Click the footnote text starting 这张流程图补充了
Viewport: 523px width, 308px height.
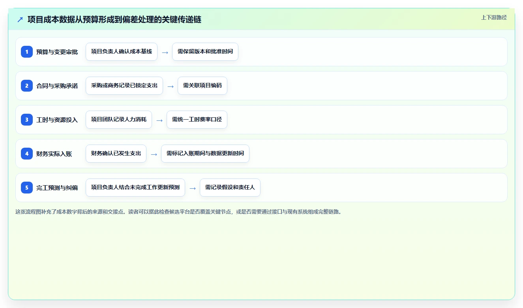[x=178, y=212]
